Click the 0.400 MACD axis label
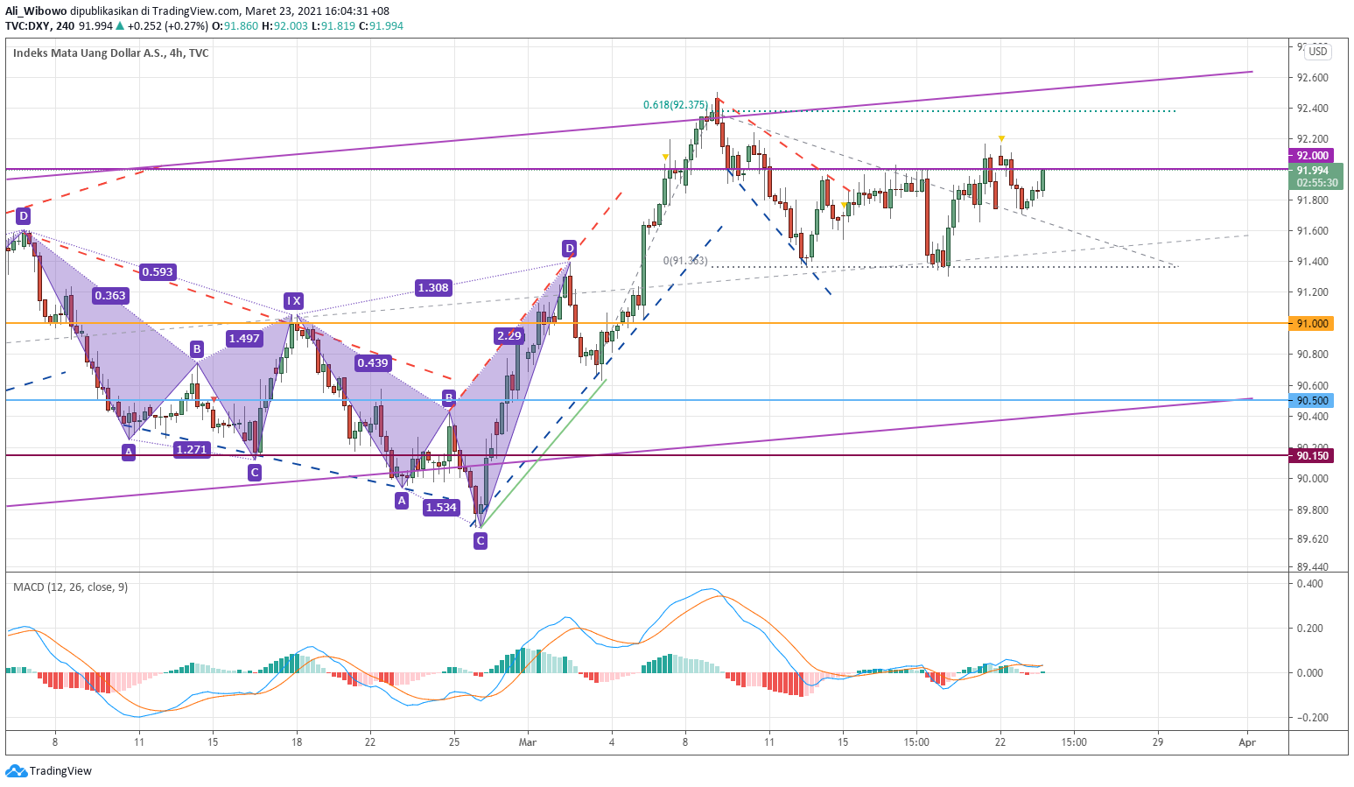 point(1310,584)
